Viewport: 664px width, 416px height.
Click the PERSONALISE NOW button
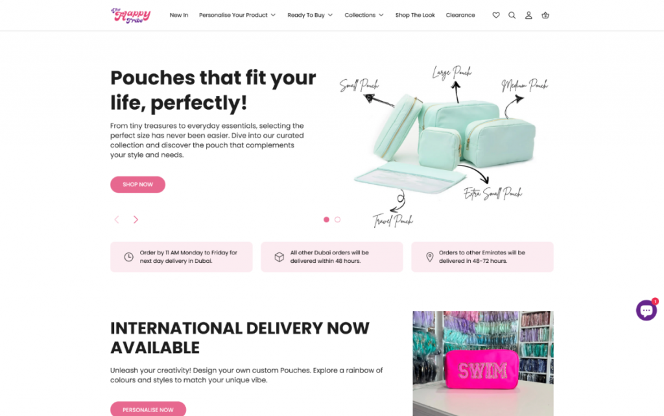tap(148, 410)
